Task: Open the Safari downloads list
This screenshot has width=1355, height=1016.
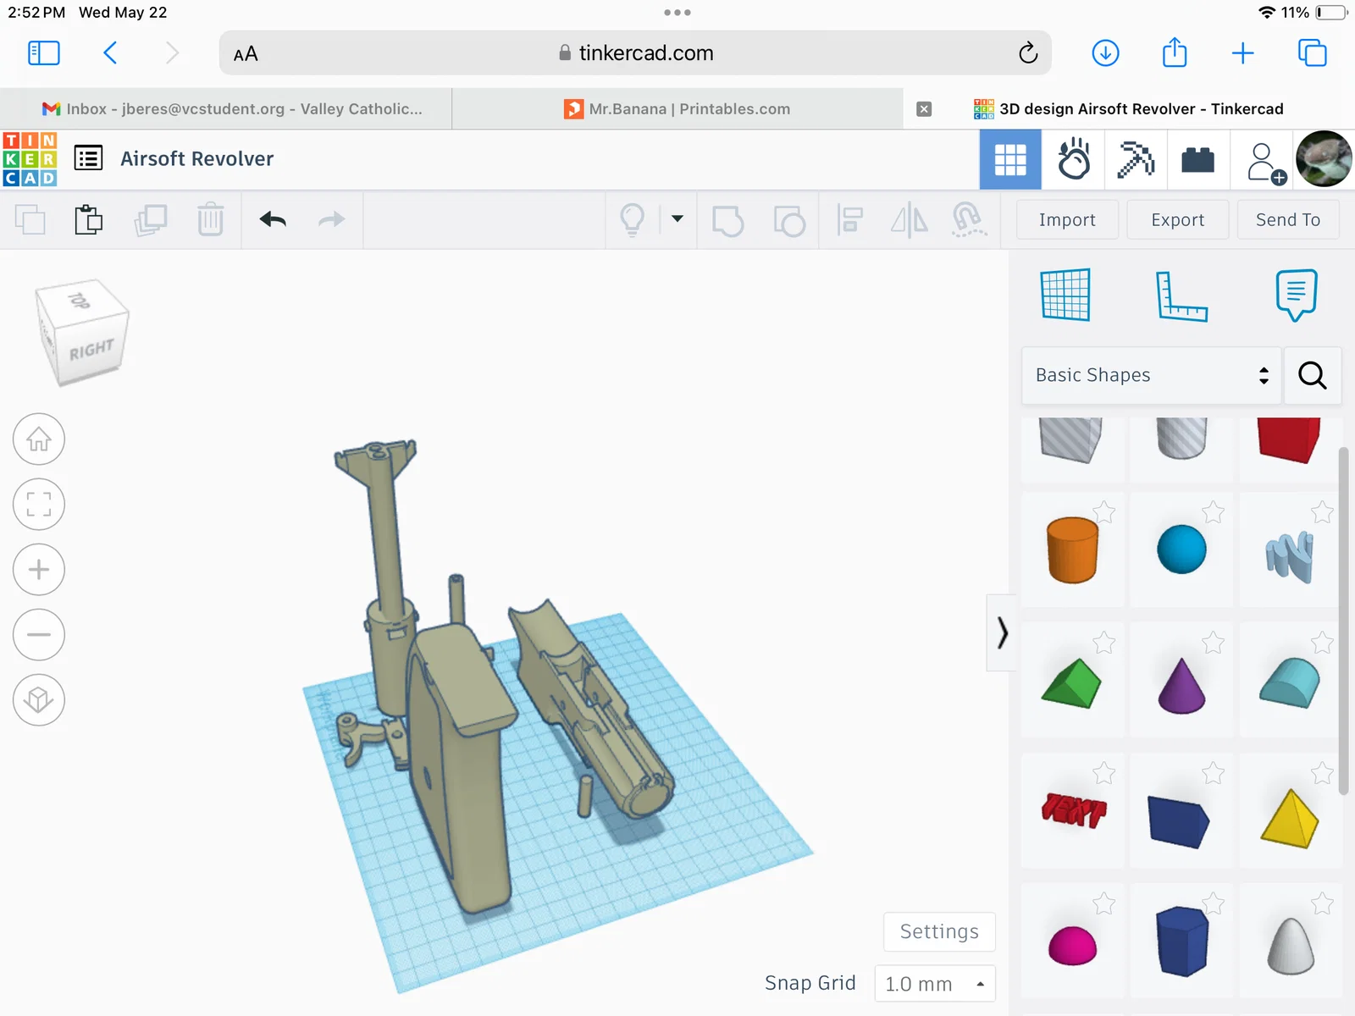Action: [x=1105, y=53]
